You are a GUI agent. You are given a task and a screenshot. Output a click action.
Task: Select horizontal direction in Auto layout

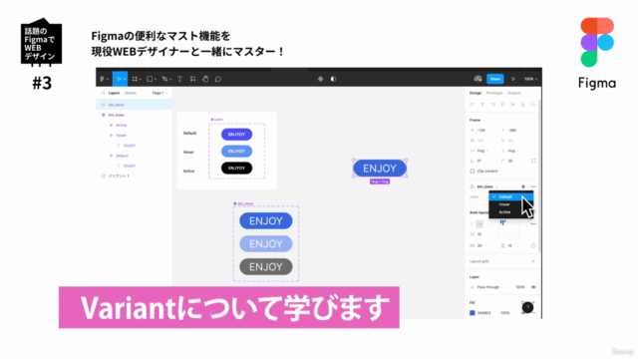[x=479, y=223]
